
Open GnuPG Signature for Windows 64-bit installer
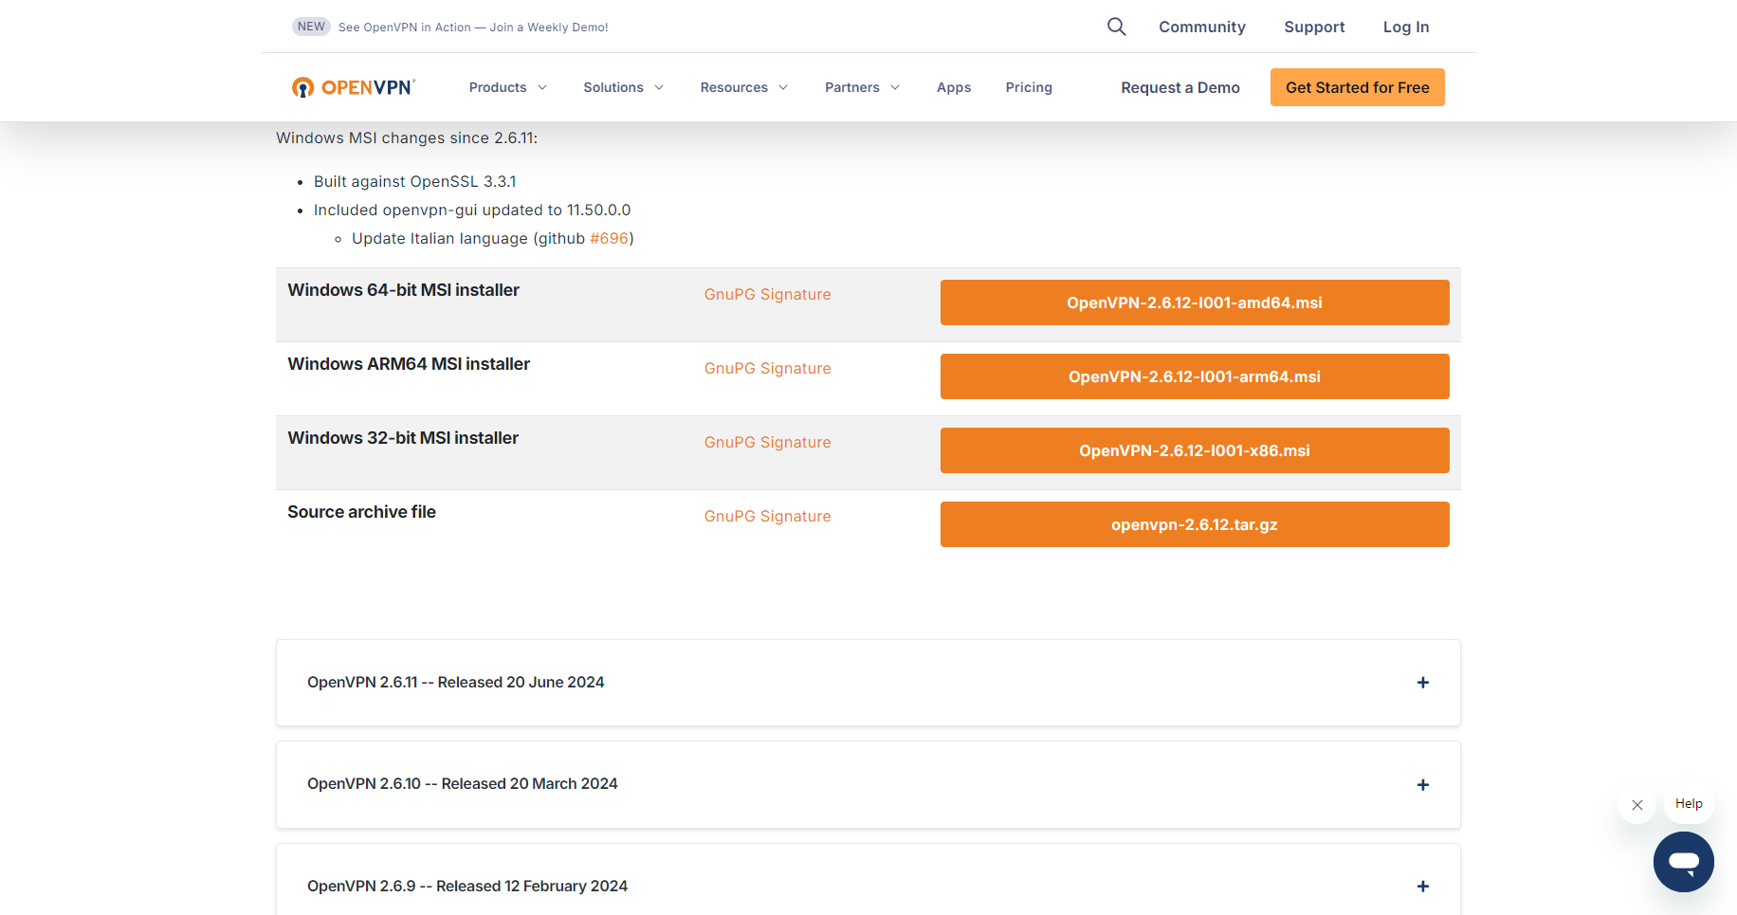pyautogui.click(x=767, y=295)
